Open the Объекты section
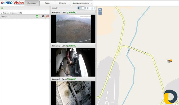179x105 pixels. pyautogui.click(x=62, y=3)
